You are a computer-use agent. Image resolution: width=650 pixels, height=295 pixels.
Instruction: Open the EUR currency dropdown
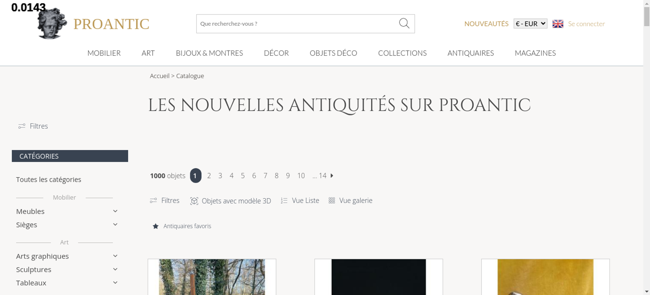tap(530, 24)
